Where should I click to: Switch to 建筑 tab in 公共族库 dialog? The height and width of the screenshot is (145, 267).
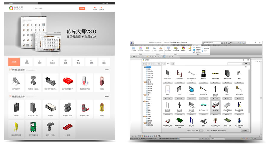point(144,64)
